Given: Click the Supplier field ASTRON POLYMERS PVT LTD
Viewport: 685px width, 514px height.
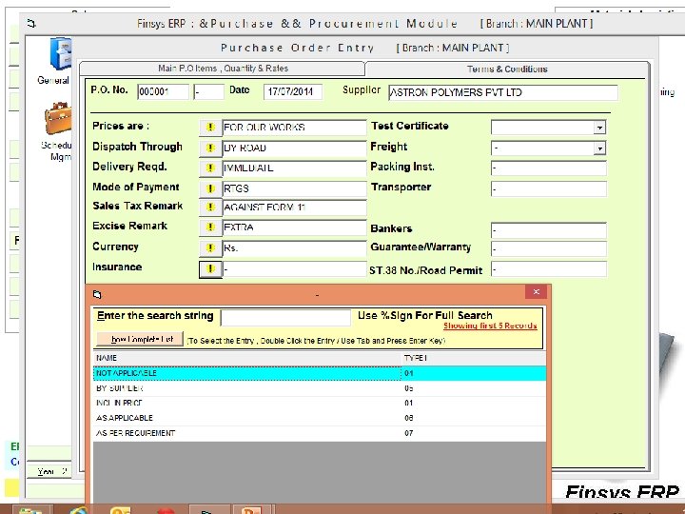Looking at the screenshot, I should (x=503, y=92).
